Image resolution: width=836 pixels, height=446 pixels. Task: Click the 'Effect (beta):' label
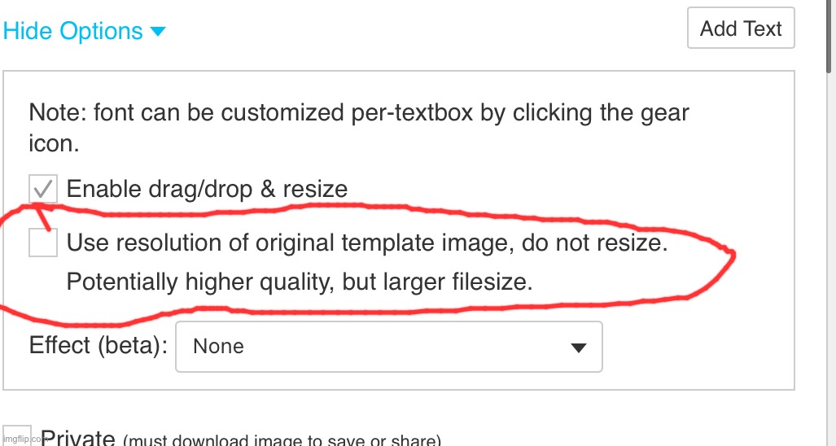pos(98,346)
